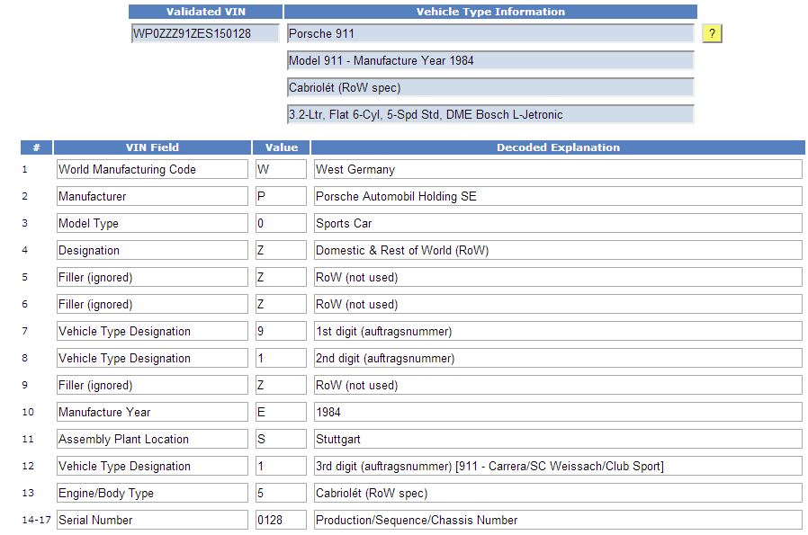The width and height of the screenshot is (808, 535).
Task: Click the value 0 in row 3
Action: [x=281, y=223]
